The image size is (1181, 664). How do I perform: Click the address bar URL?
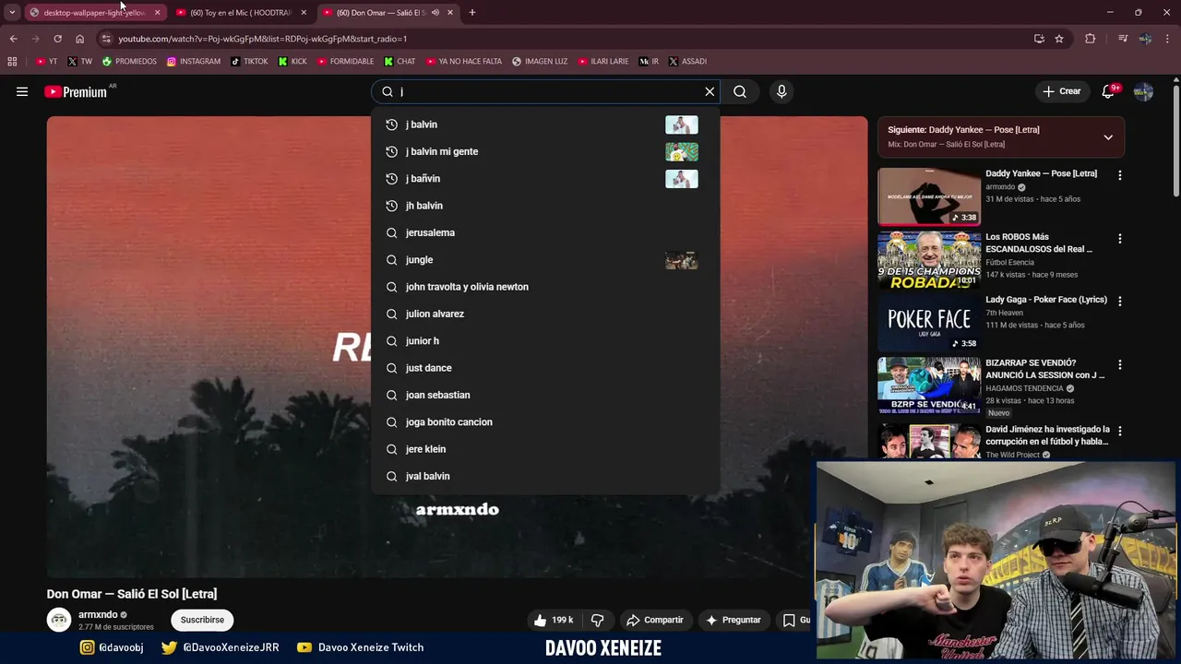[x=262, y=39]
